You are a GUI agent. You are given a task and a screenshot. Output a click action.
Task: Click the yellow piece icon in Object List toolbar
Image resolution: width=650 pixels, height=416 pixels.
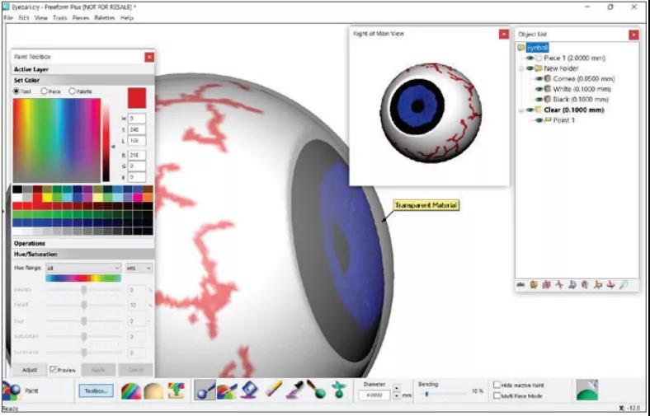point(534,285)
